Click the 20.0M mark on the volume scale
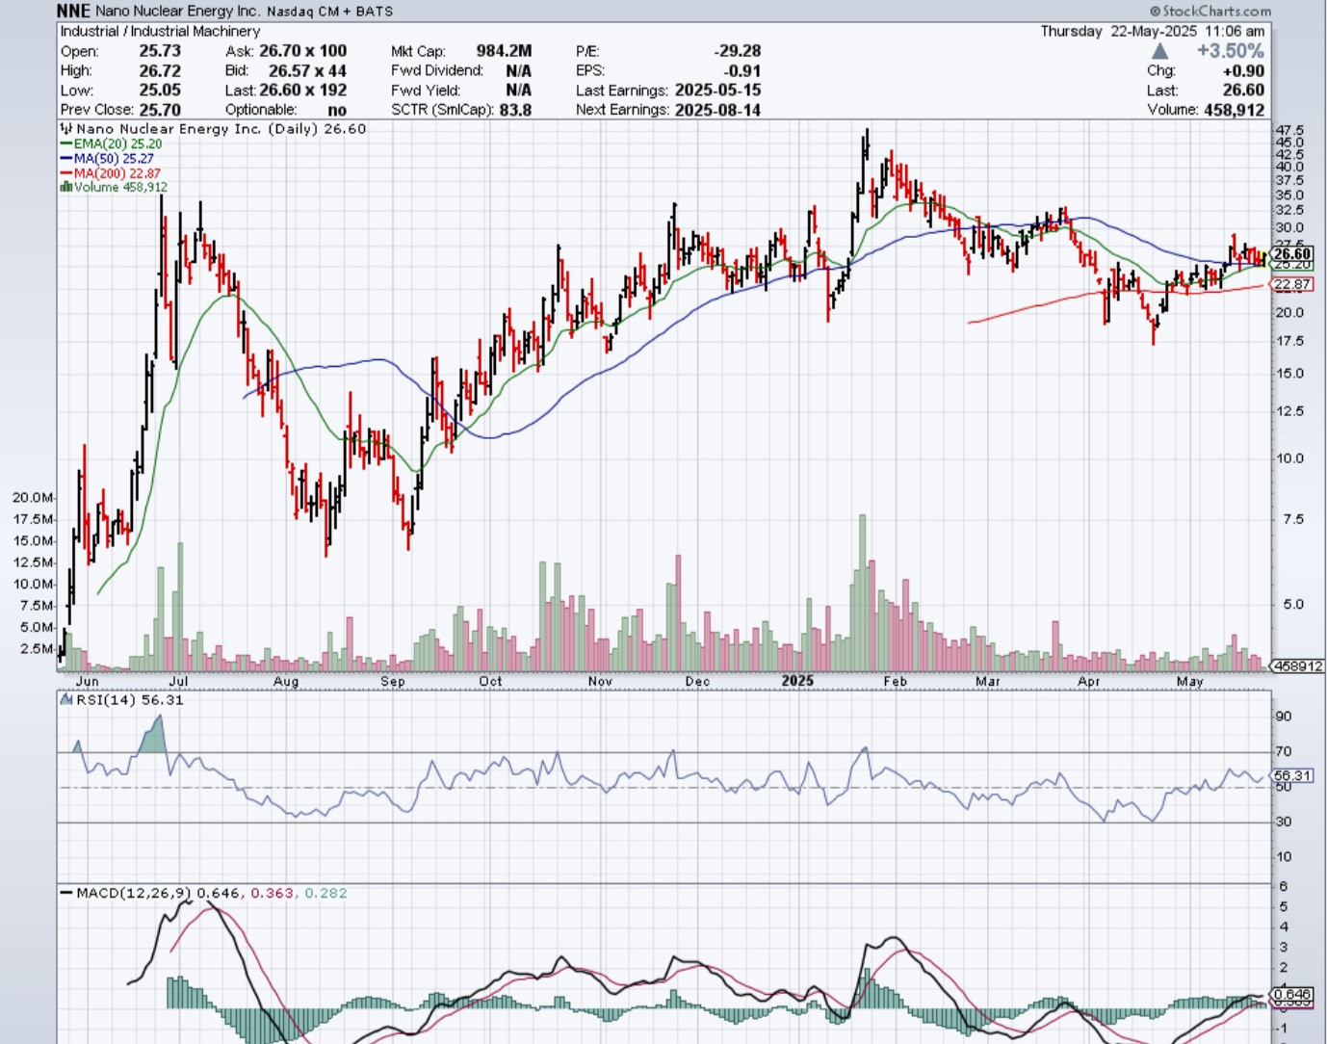The width and height of the screenshot is (1327, 1044). click(32, 498)
